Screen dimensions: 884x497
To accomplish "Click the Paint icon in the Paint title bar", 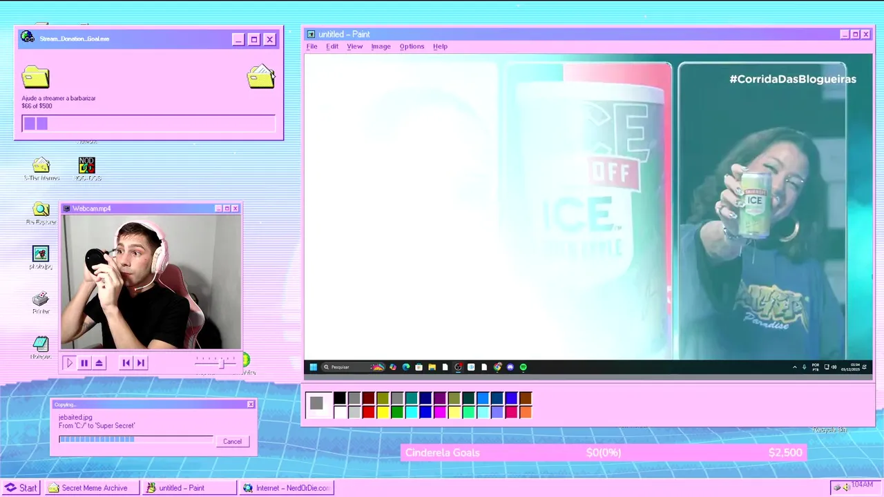I will click(311, 34).
